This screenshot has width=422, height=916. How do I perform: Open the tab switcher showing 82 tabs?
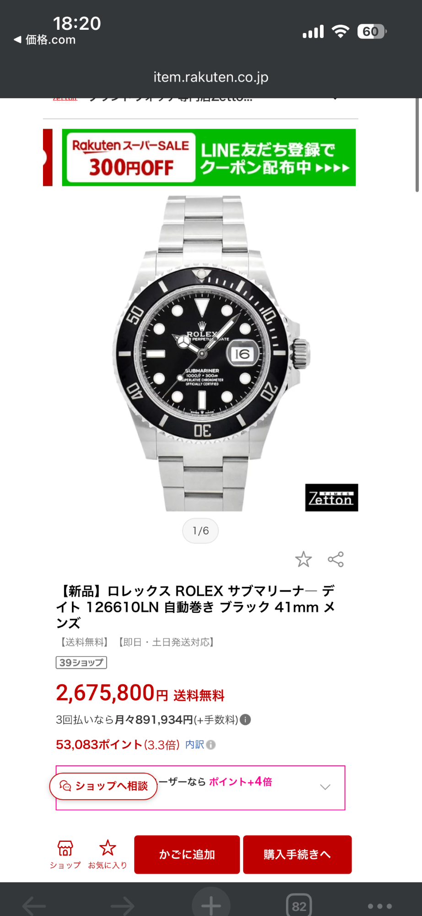tap(299, 905)
